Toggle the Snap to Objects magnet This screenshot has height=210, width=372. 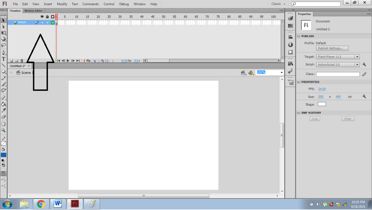tap(3, 173)
